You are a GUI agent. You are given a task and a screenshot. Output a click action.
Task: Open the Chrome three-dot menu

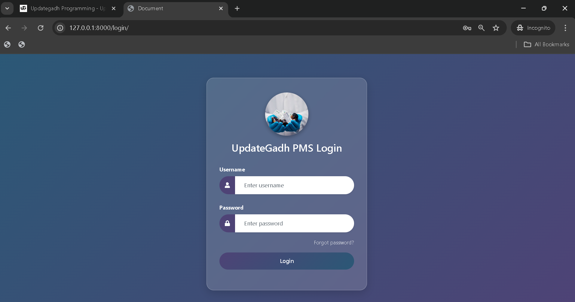pos(565,28)
